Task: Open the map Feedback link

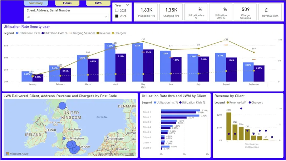Action: coord(130,154)
